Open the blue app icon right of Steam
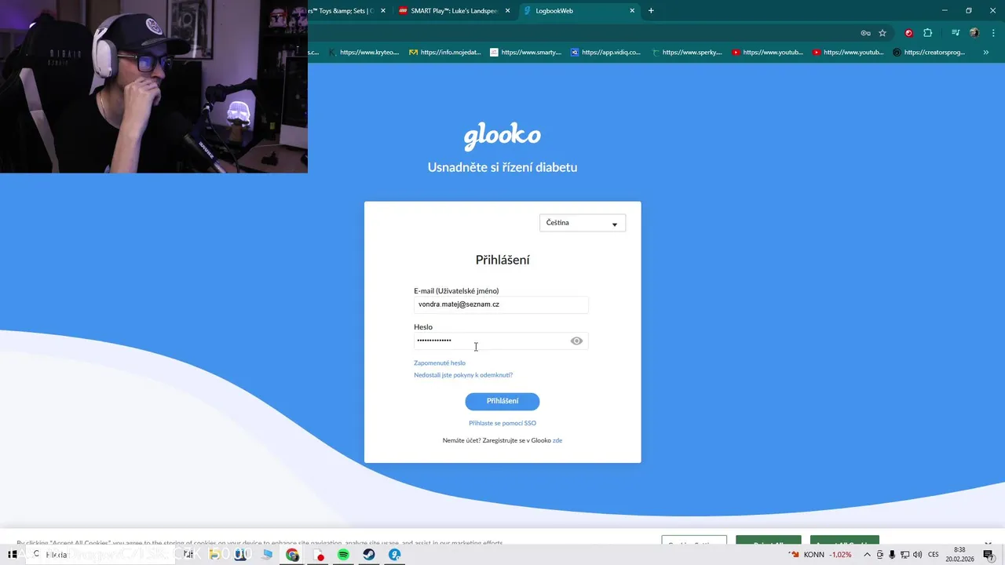The image size is (1005, 565). [x=395, y=555]
